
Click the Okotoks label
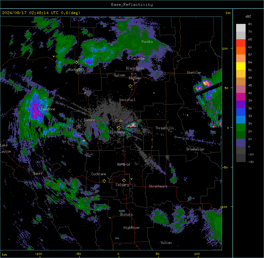[x=126, y=214]
